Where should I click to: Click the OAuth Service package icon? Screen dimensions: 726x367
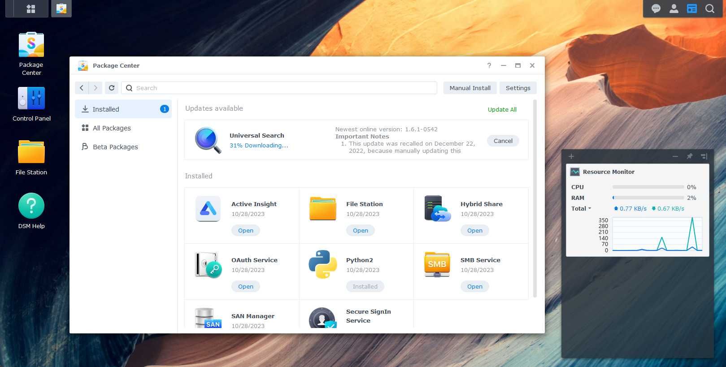click(208, 265)
